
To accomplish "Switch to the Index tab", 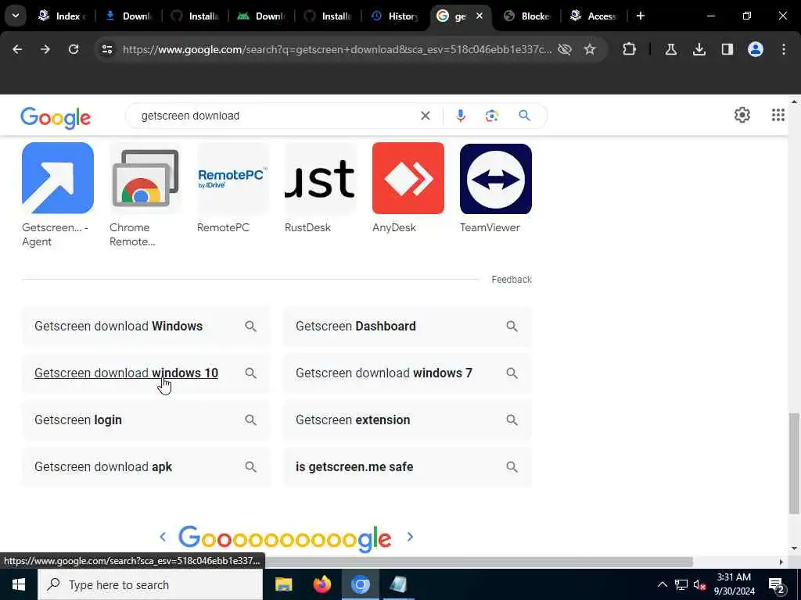I will [63, 16].
